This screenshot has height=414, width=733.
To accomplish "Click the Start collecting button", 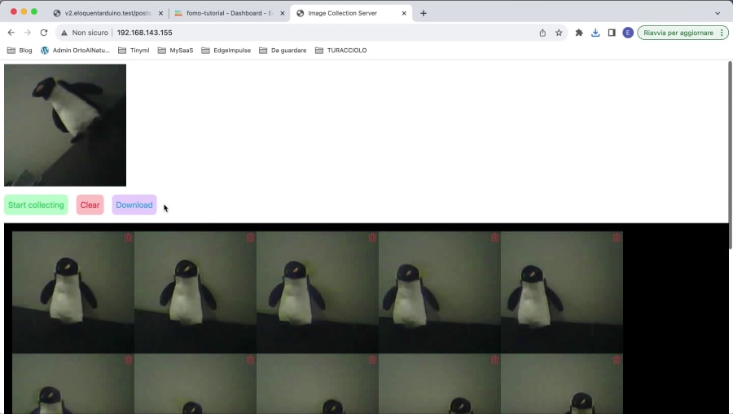I will [36, 205].
